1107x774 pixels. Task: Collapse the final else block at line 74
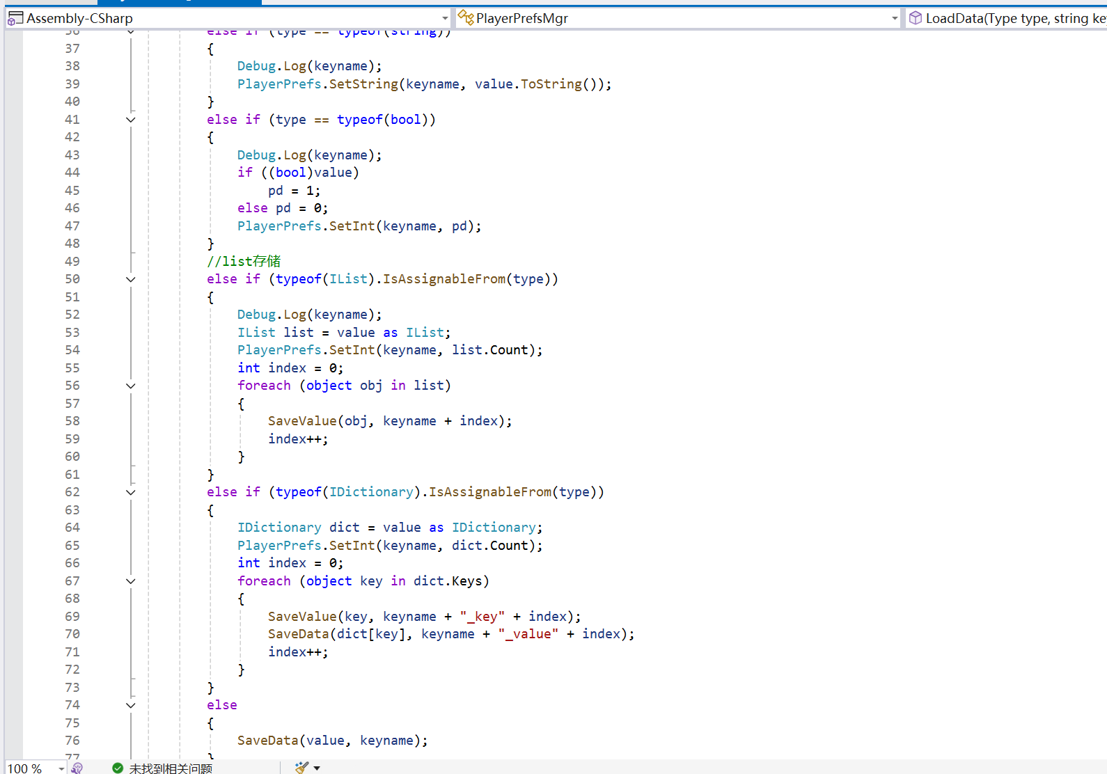coord(130,705)
